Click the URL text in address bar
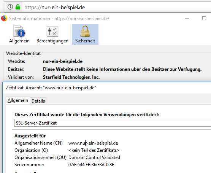Screen dimensions: 211x173 (54, 7)
